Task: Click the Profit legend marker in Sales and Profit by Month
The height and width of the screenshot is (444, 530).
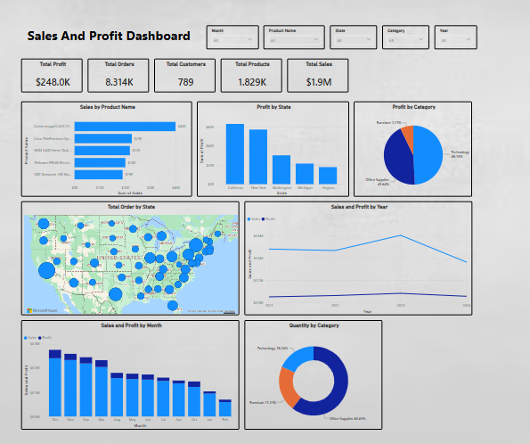Action: (x=40, y=338)
